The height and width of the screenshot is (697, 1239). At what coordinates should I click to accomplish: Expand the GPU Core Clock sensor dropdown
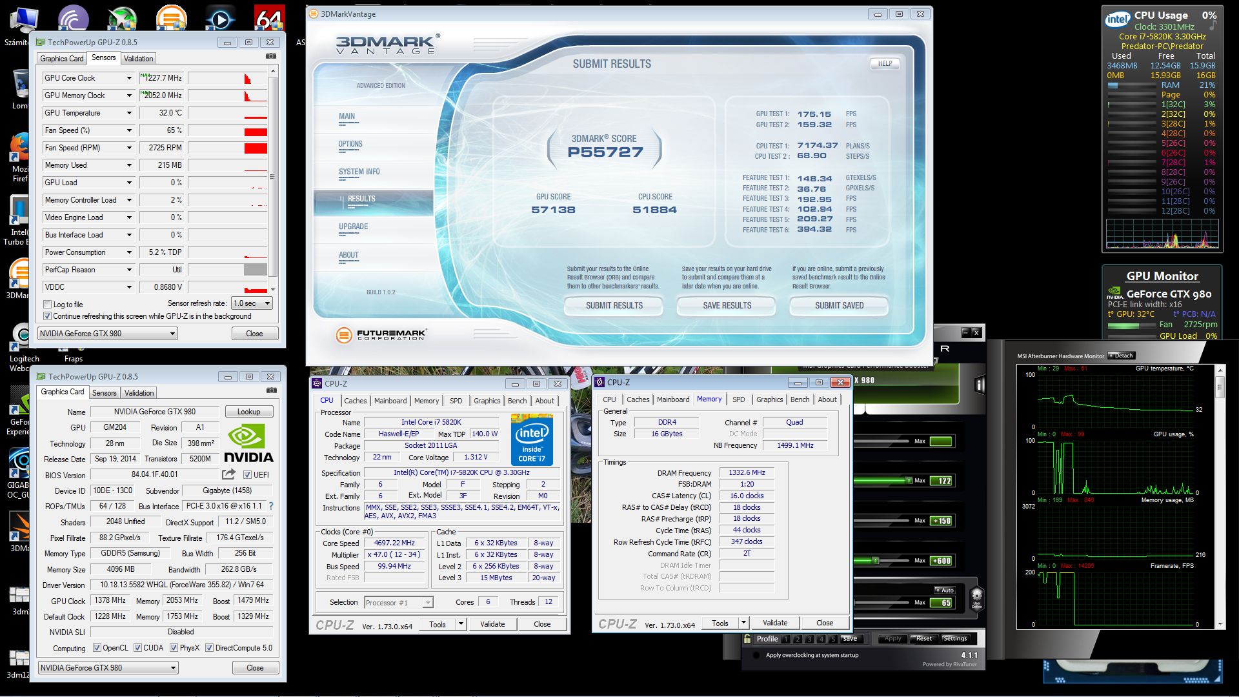tap(129, 78)
